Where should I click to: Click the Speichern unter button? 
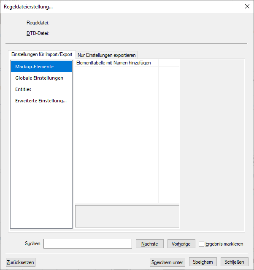[x=168, y=262]
